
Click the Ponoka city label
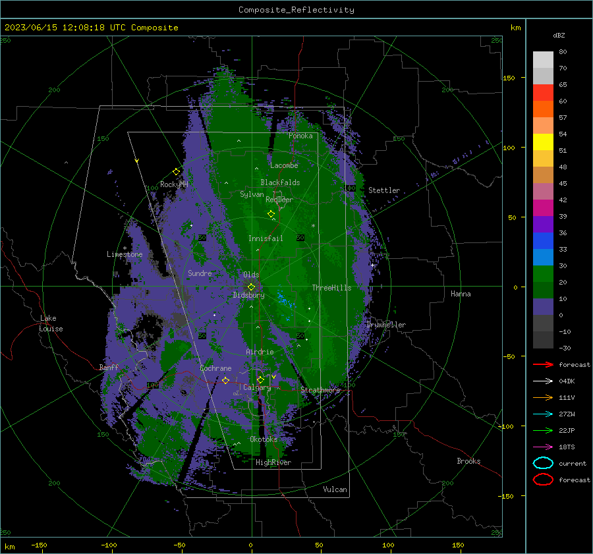[300, 136]
